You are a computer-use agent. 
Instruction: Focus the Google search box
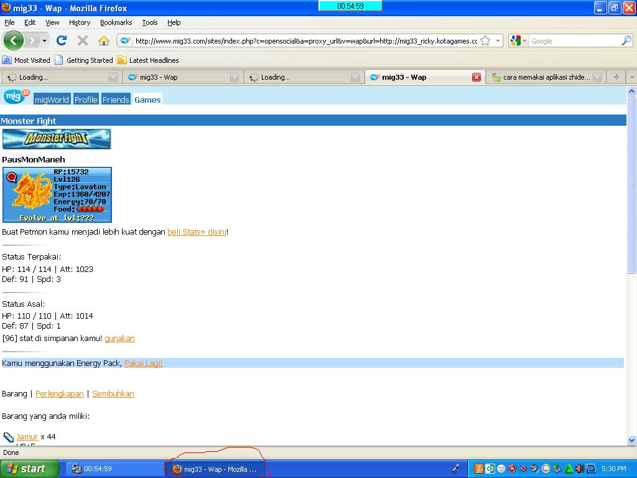point(575,40)
